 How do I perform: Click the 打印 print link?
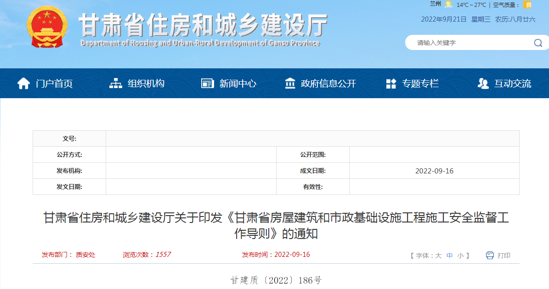pyautogui.click(x=504, y=256)
